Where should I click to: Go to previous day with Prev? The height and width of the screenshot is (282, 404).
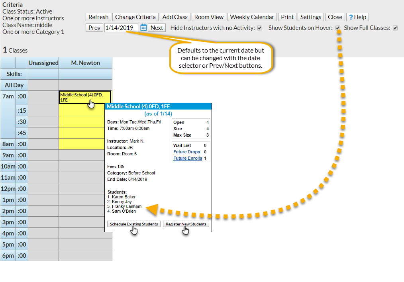pyautogui.click(x=94, y=27)
